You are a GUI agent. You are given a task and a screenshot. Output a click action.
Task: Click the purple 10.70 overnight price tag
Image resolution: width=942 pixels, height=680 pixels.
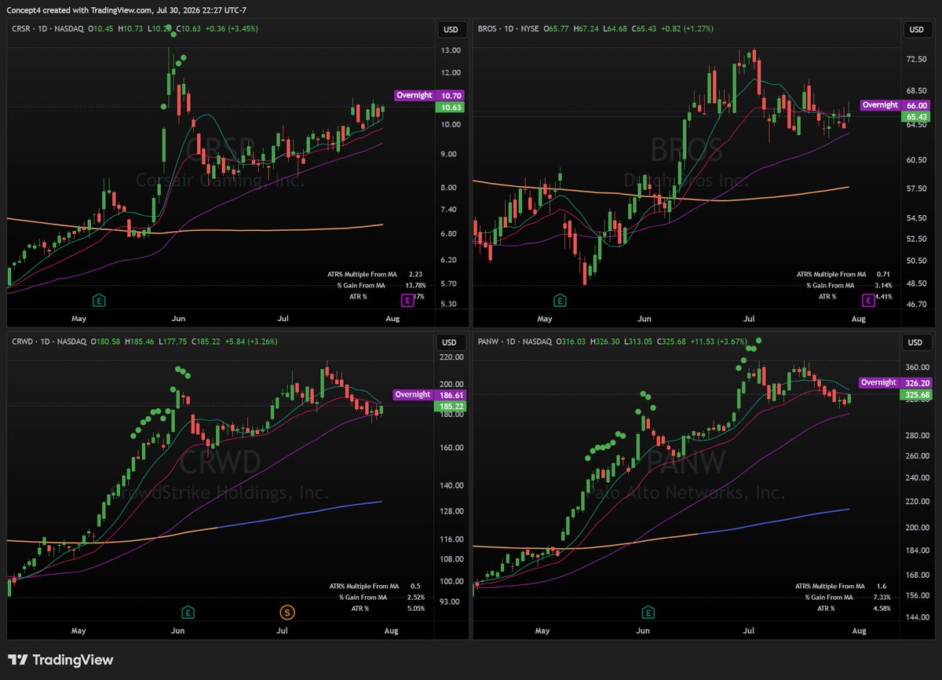coord(450,96)
